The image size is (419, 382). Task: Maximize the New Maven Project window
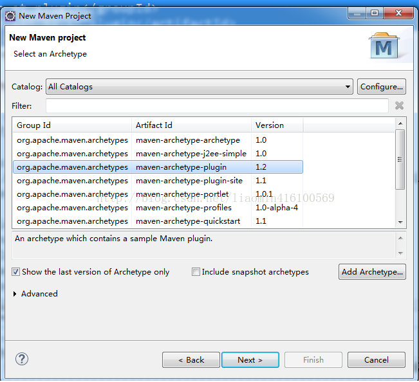click(x=375, y=13)
